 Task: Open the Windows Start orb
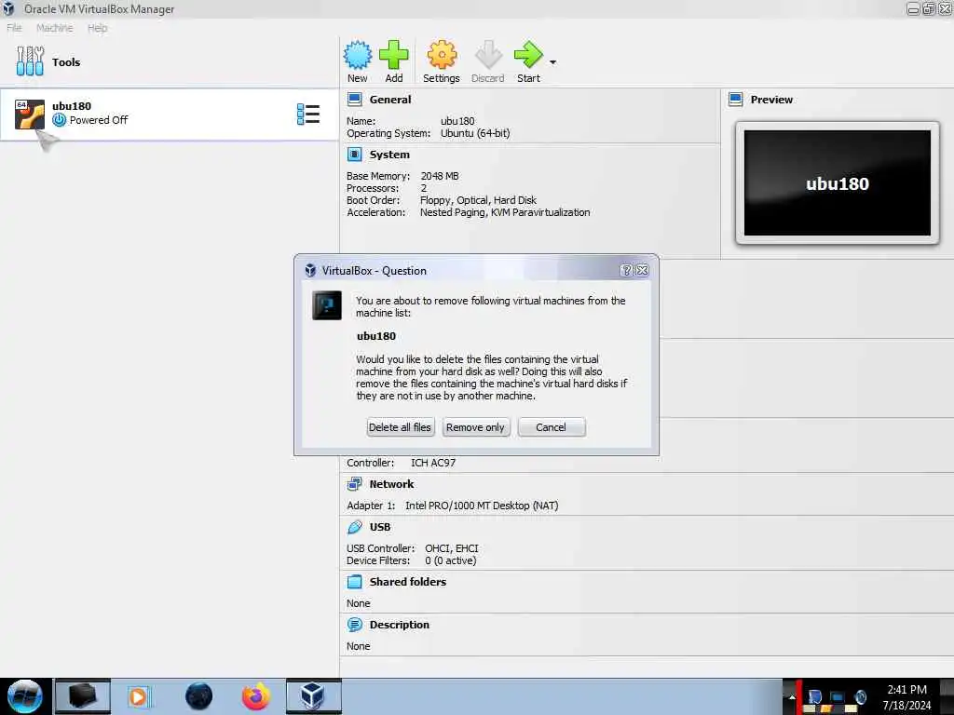(24, 696)
